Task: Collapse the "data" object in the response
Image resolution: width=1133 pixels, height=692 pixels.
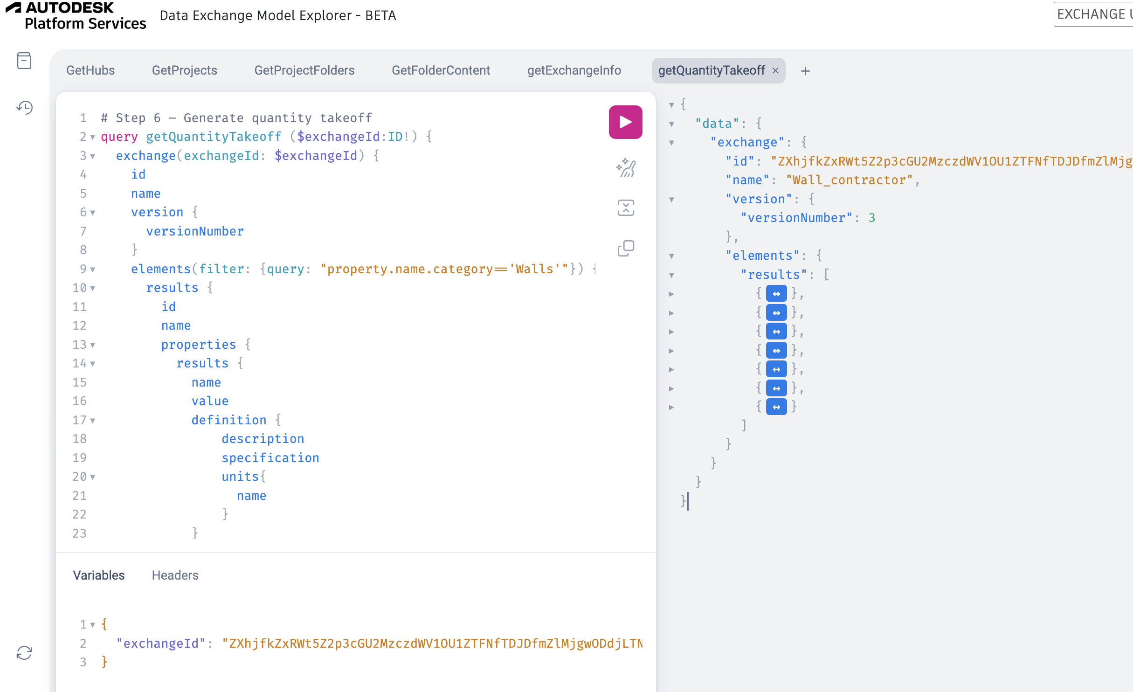Action: pyautogui.click(x=671, y=124)
